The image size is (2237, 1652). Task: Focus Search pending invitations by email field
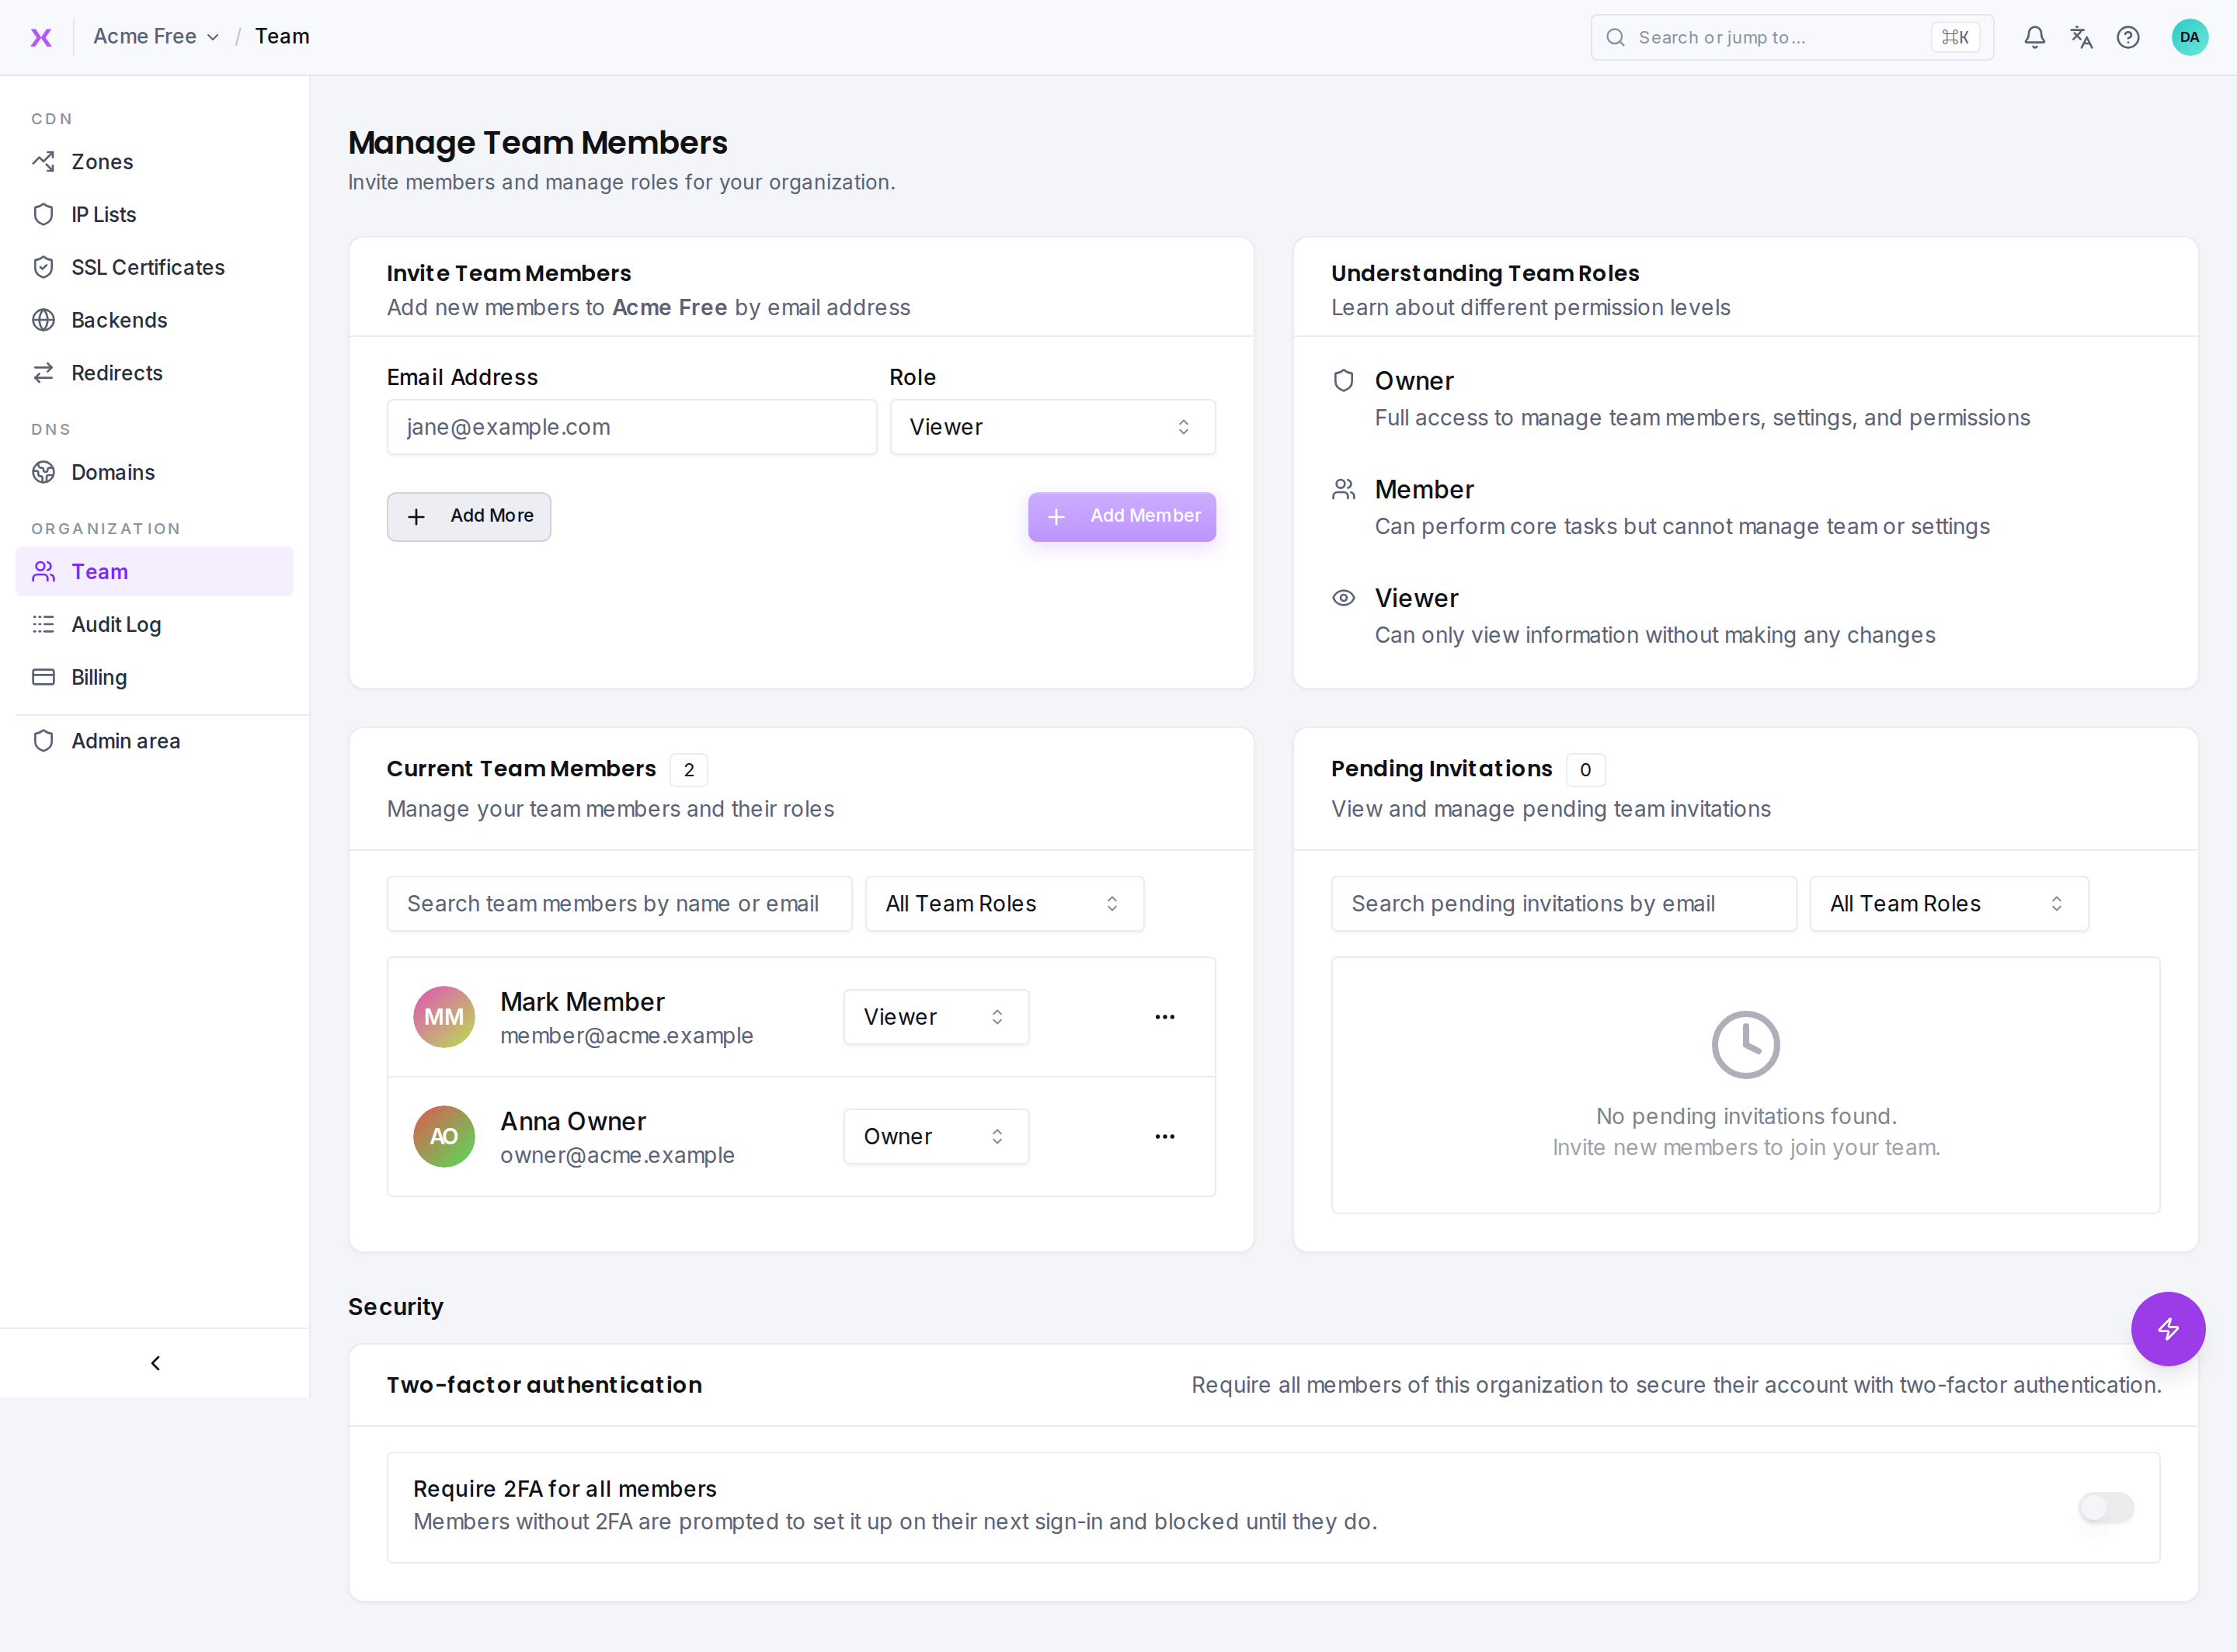(x=1563, y=904)
